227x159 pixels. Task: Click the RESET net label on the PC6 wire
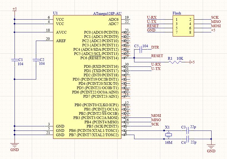[157, 56]
